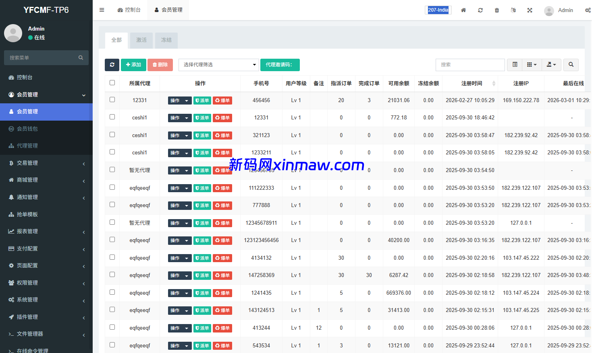Open 会员钱包 in the sidebar
592x353 pixels.
[x=27, y=129]
